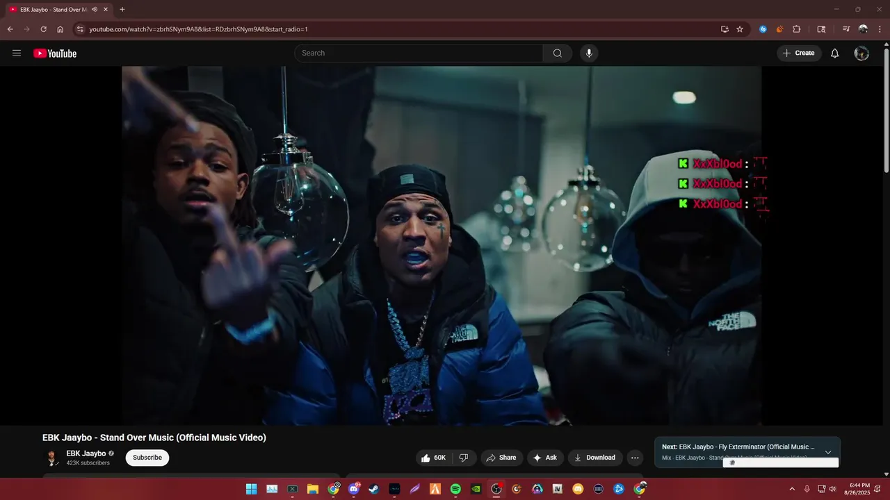The width and height of the screenshot is (890, 500).
Task: Close the EBK Jaaybo browser tab
Action: [106, 10]
